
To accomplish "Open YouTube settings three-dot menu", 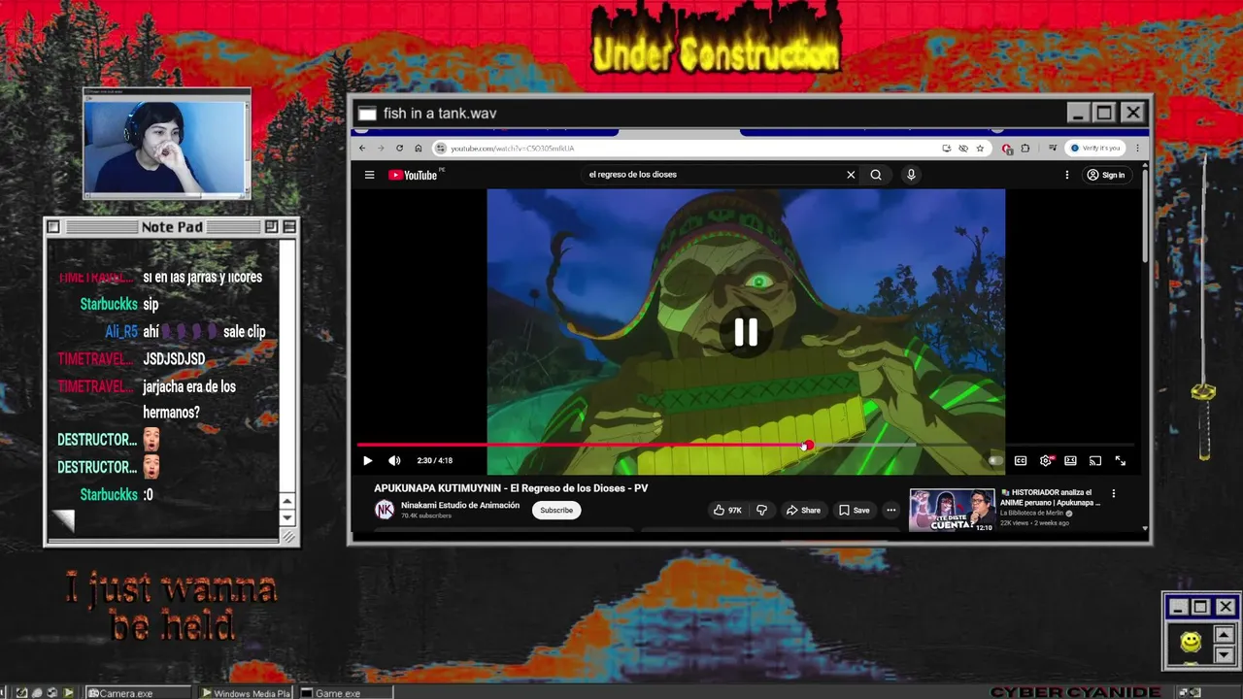I will (x=1066, y=175).
